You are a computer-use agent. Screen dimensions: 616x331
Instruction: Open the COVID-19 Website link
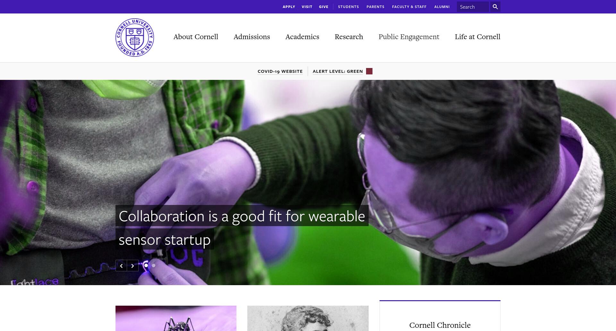click(280, 71)
